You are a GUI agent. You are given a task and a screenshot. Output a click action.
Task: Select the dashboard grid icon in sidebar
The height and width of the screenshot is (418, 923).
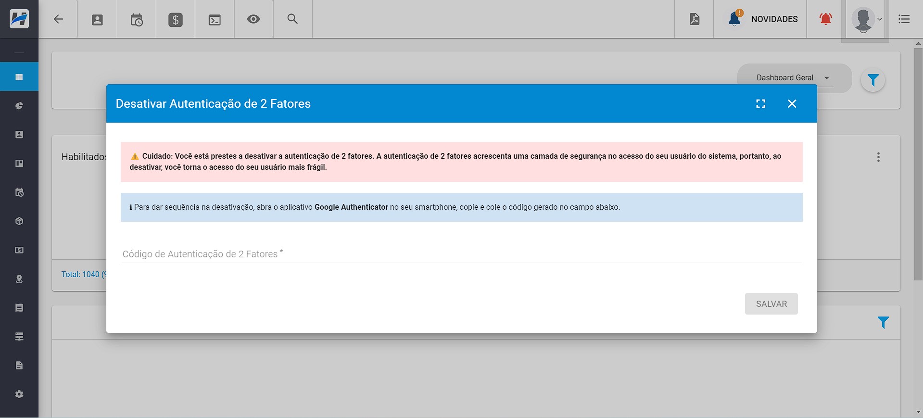(x=19, y=77)
